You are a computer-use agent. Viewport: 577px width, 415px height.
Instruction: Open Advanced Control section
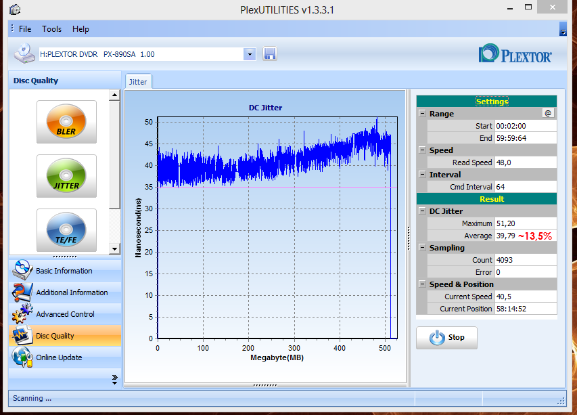click(x=65, y=314)
